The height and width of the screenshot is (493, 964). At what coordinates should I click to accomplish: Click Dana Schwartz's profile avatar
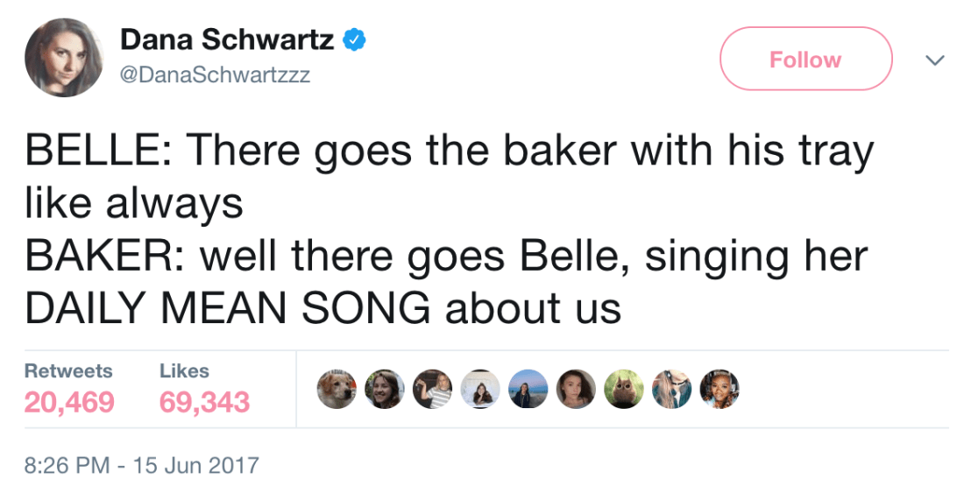65,57
